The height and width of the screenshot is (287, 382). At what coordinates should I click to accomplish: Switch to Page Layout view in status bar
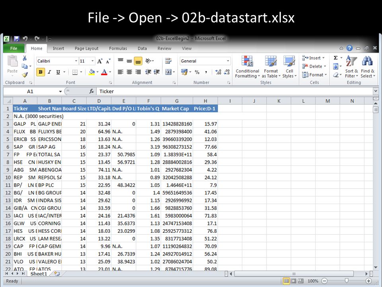click(294, 281)
